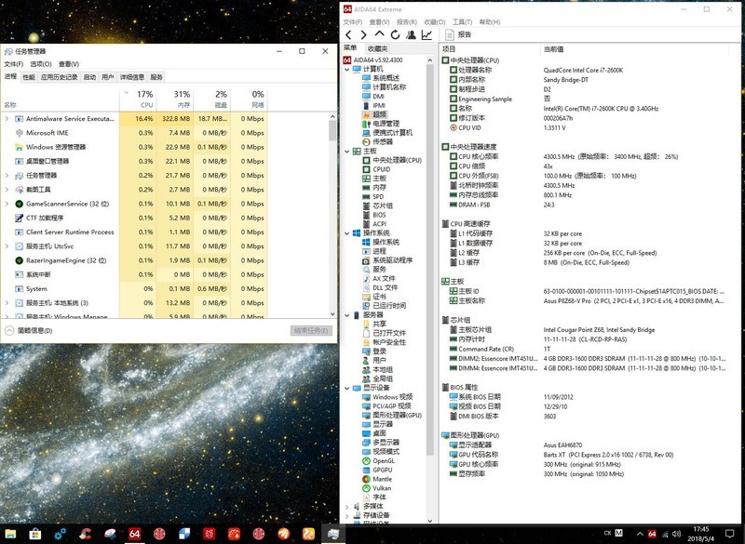Expand the 任务管理器 process row
The width and height of the screenshot is (745, 544).
click(7, 176)
